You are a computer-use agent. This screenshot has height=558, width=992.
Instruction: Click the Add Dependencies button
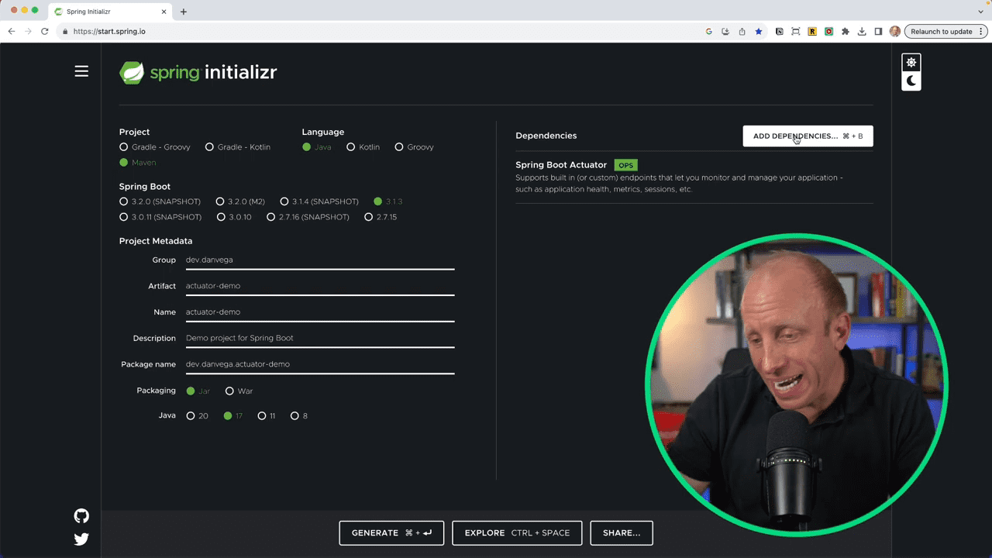click(808, 136)
